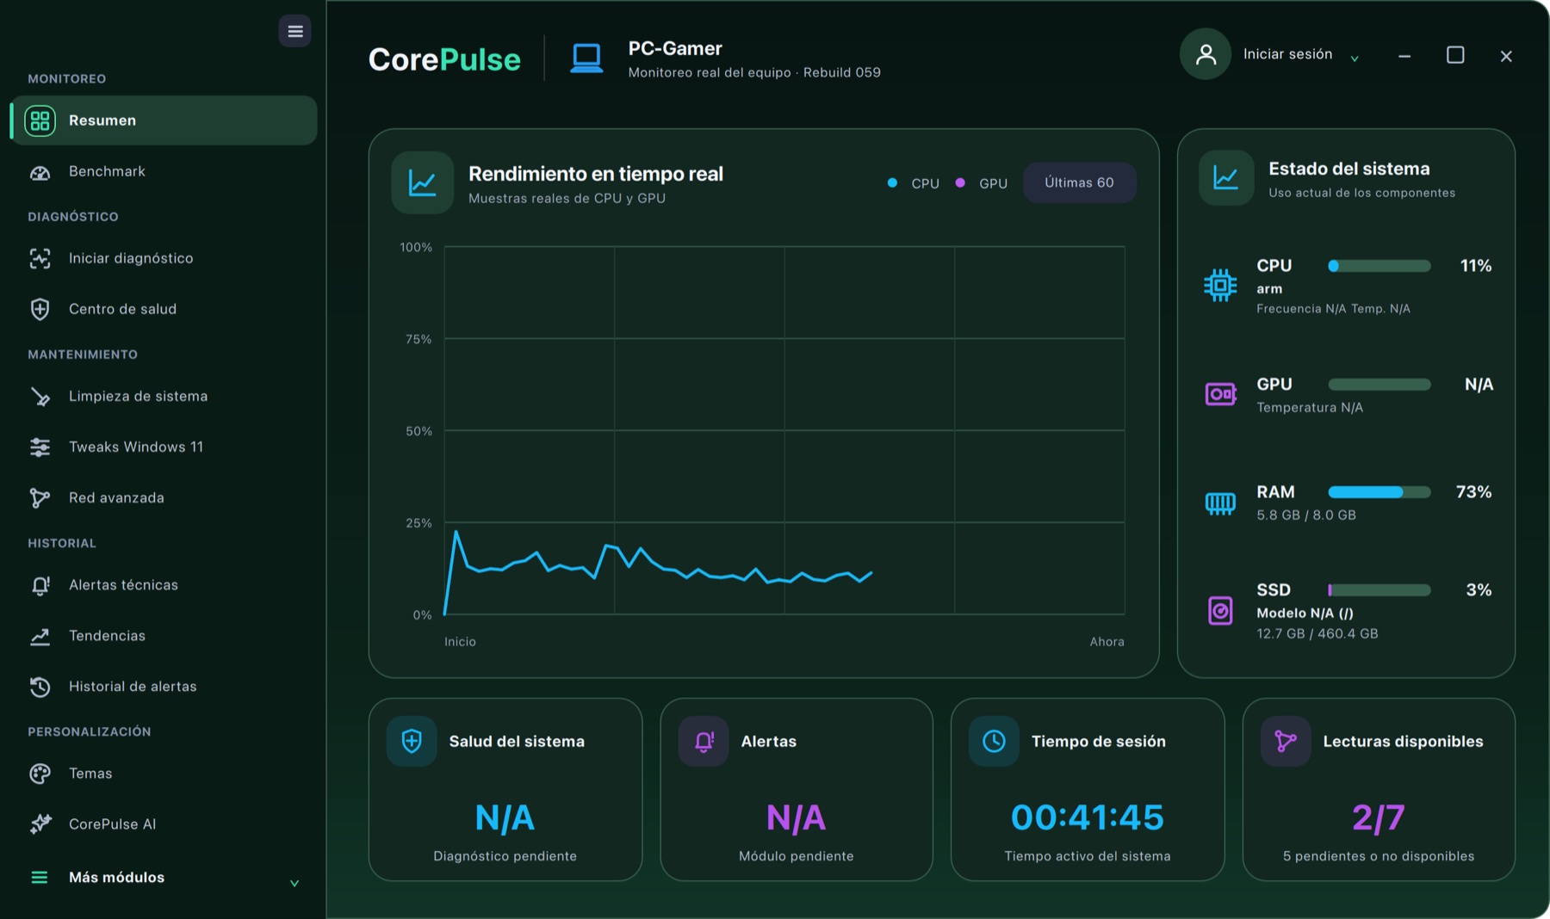
Task: Open the Alertas card
Action: [x=797, y=789]
